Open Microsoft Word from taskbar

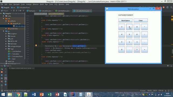point(34,95)
